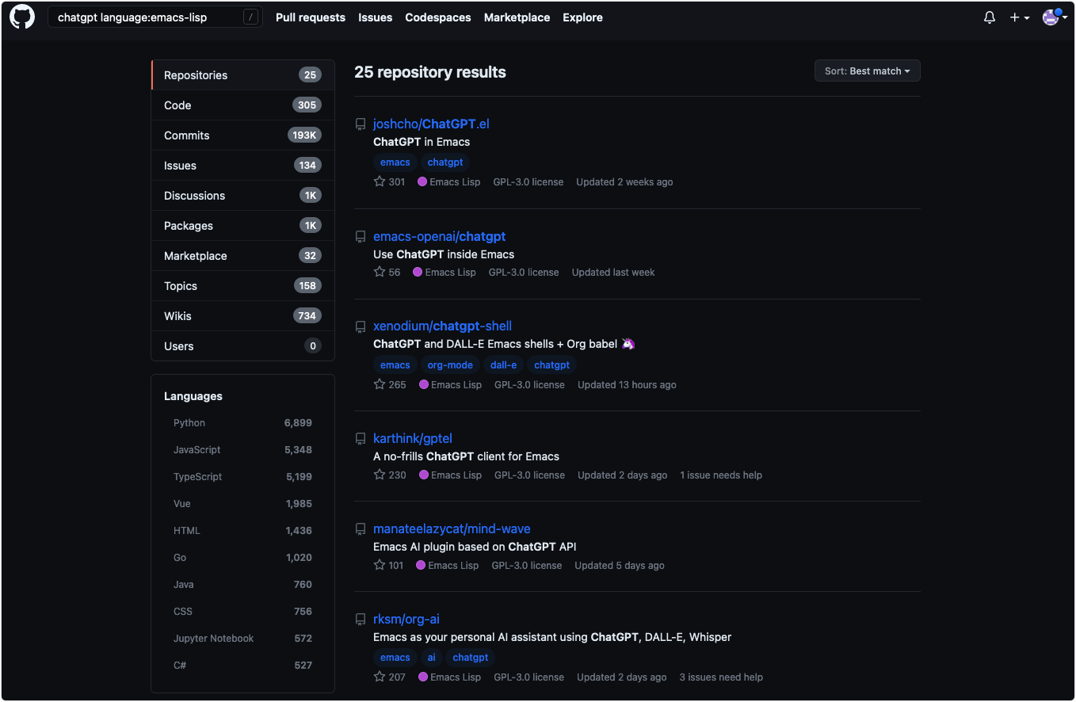This screenshot has width=1076, height=702.
Task: Select the Wikis results filter
Action: click(243, 316)
